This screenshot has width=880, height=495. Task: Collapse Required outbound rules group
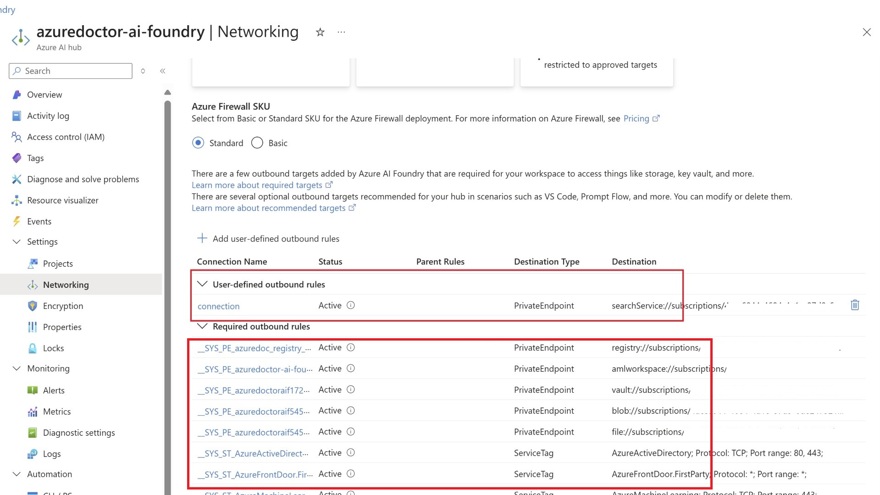point(202,326)
